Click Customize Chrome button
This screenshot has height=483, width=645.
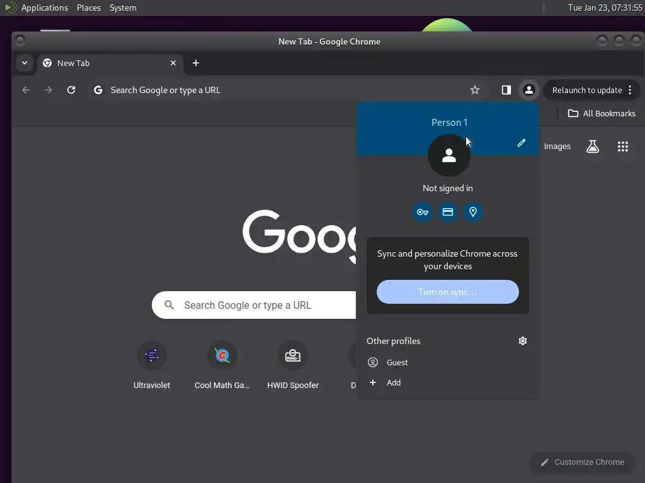pos(581,462)
